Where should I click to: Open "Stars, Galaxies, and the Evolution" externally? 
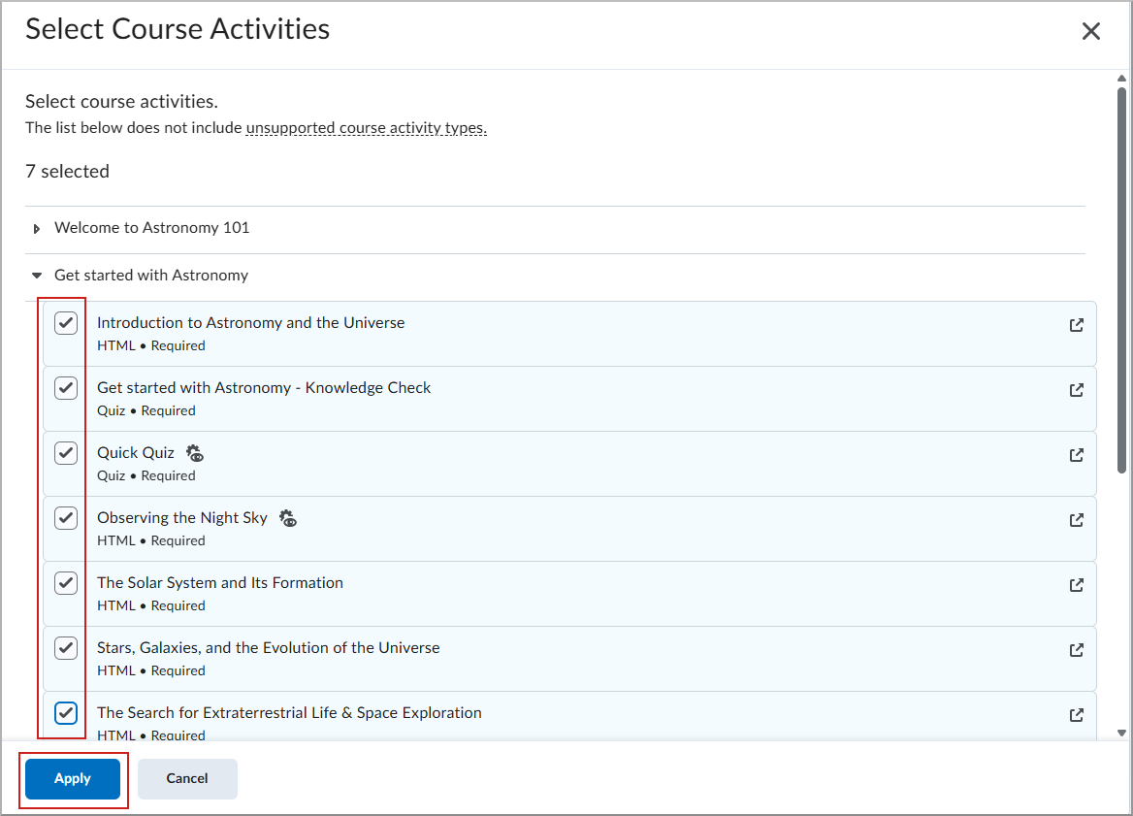(x=1077, y=649)
